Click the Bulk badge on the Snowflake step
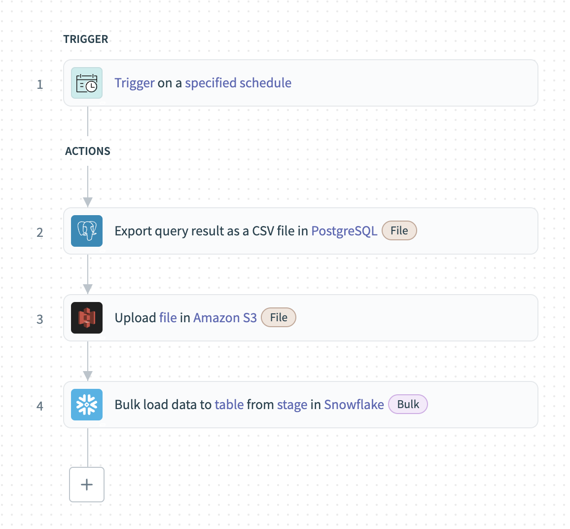This screenshot has width=570, height=529. click(408, 404)
